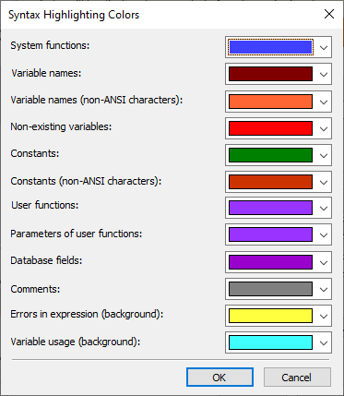Expand the Comments color dropdown arrow
Screen dimensions: 344x396
[x=324, y=289]
